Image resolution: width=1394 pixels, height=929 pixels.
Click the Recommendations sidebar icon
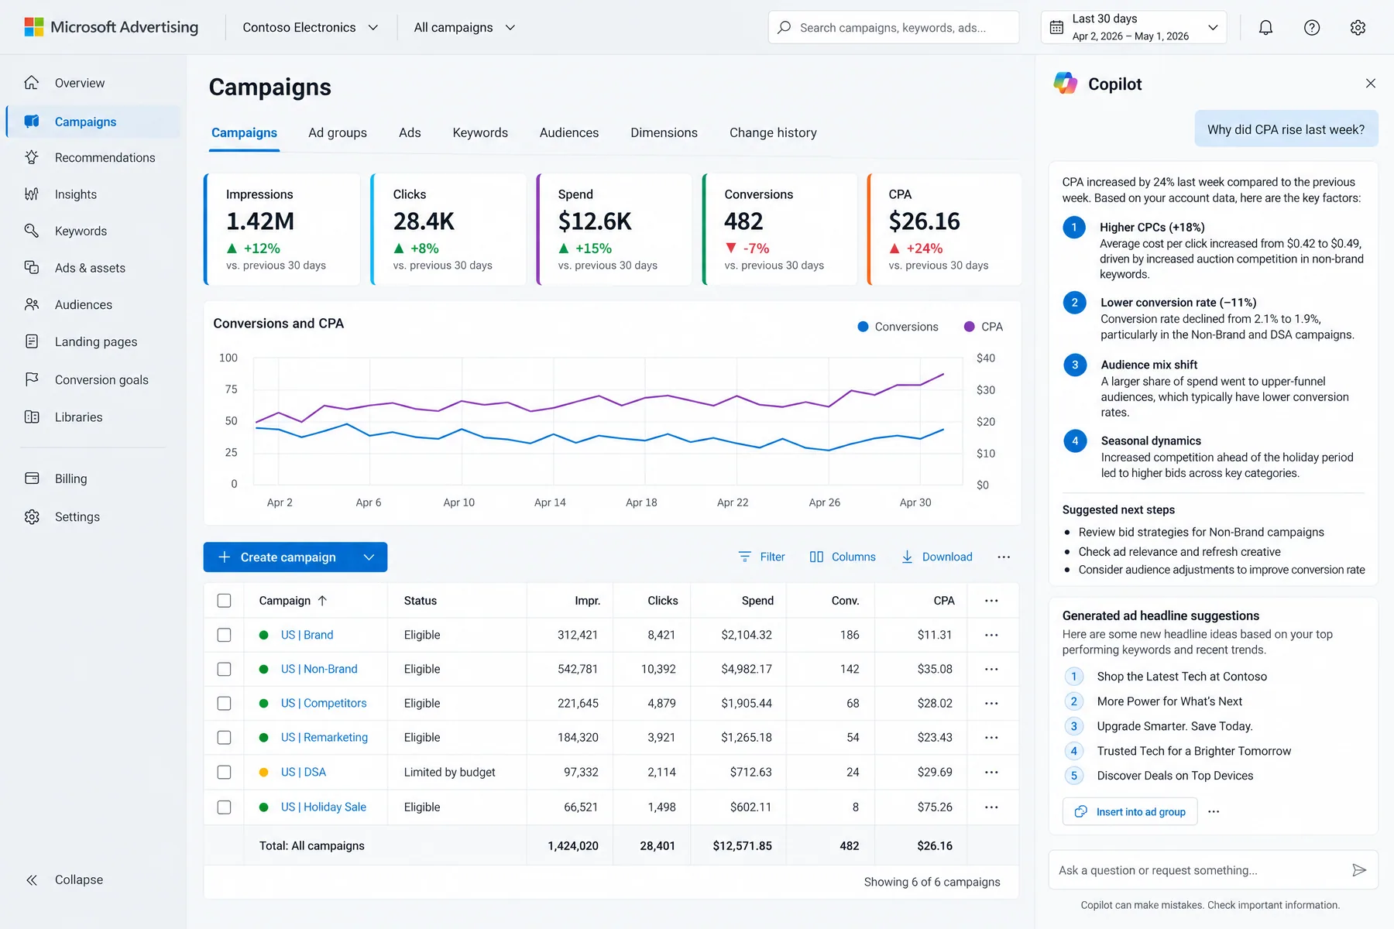pos(32,157)
